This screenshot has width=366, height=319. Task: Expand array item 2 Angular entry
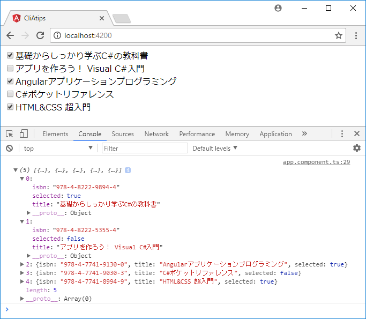click(22, 264)
